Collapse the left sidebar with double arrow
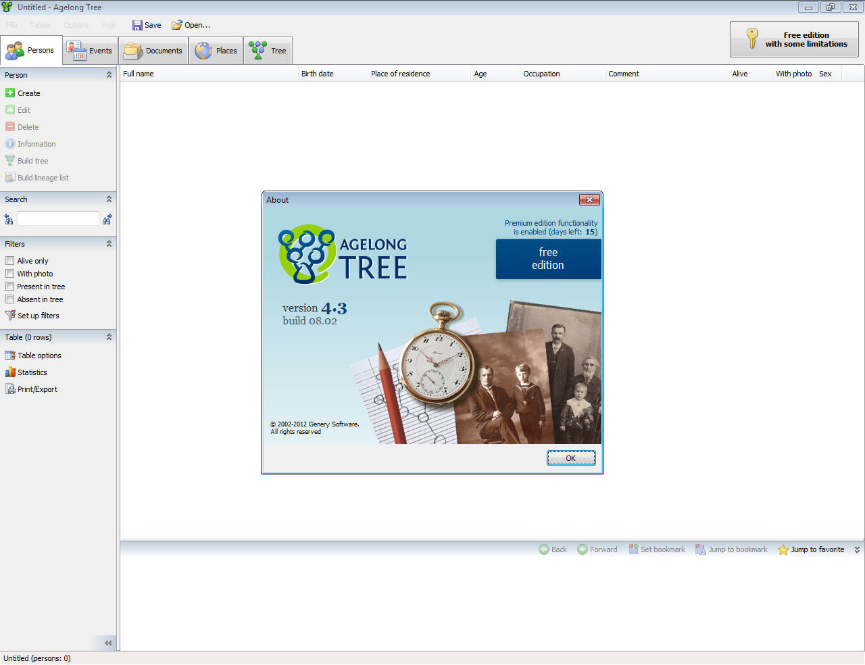Viewport: 865px width, 665px height. [x=108, y=643]
